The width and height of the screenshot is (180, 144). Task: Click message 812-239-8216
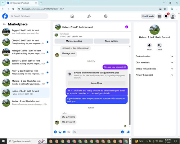point(68,117)
